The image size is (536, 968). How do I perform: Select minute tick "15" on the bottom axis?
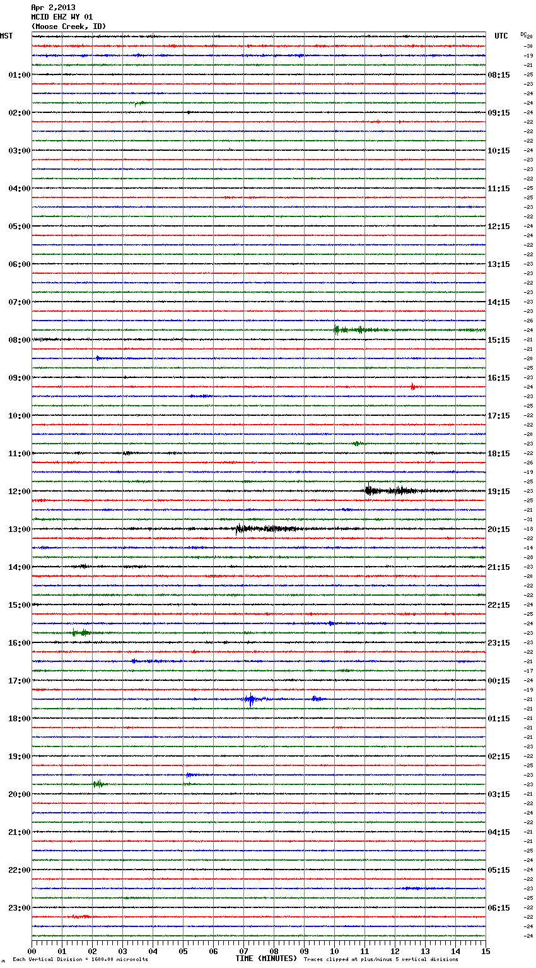[486, 951]
